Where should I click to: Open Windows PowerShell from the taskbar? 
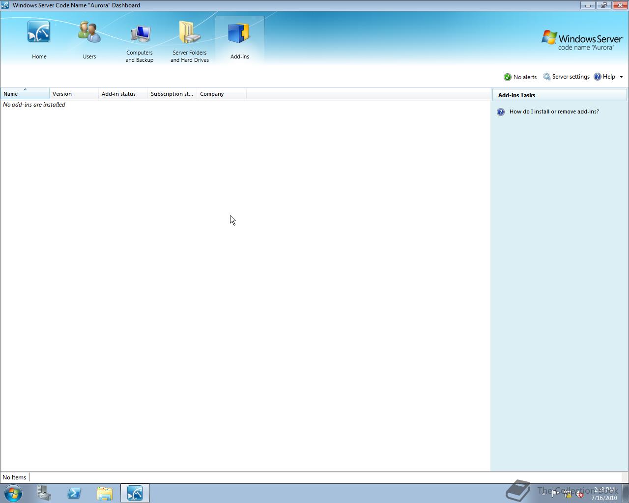pos(74,493)
